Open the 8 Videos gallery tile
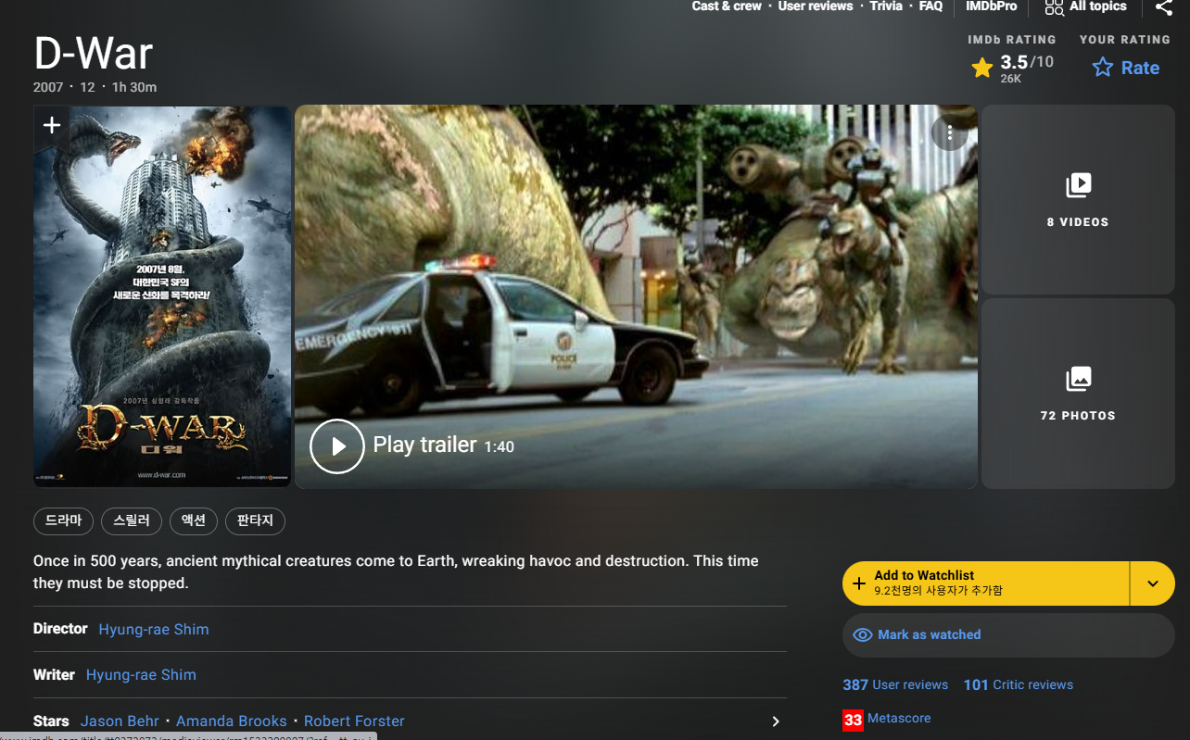 point(1077,199)
